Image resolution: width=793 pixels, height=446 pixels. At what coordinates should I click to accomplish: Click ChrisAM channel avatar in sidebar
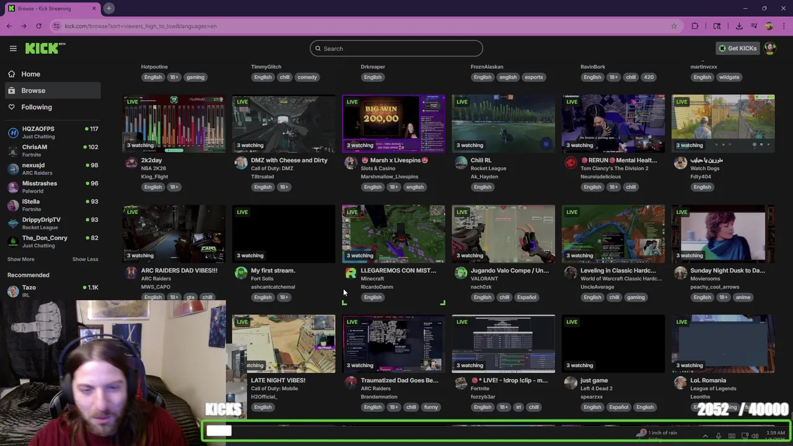(13, 151)
